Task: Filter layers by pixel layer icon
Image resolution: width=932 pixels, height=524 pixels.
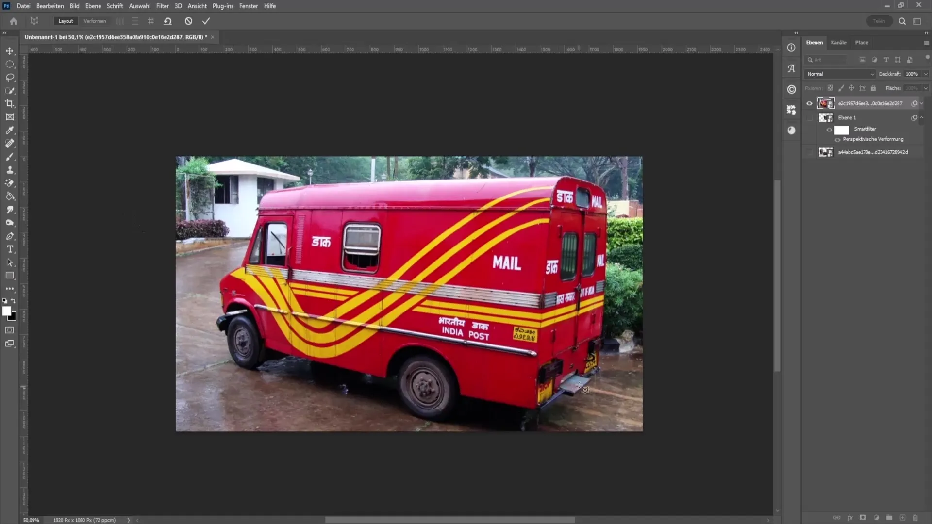Action: 863,60
